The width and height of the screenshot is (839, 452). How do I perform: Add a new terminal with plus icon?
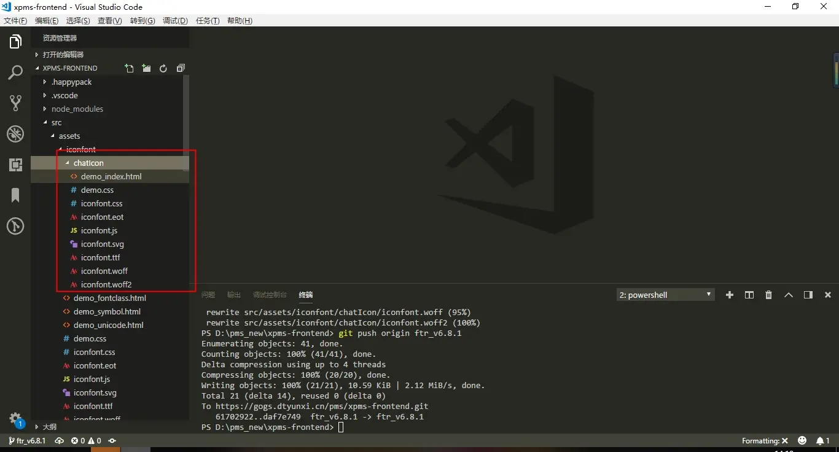[x=730, y=295]
